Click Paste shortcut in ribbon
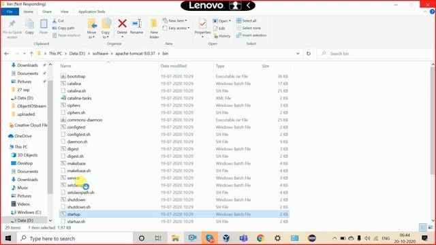Image resolution: width=436 pixels, height=245 pixels. coord(66,35)
